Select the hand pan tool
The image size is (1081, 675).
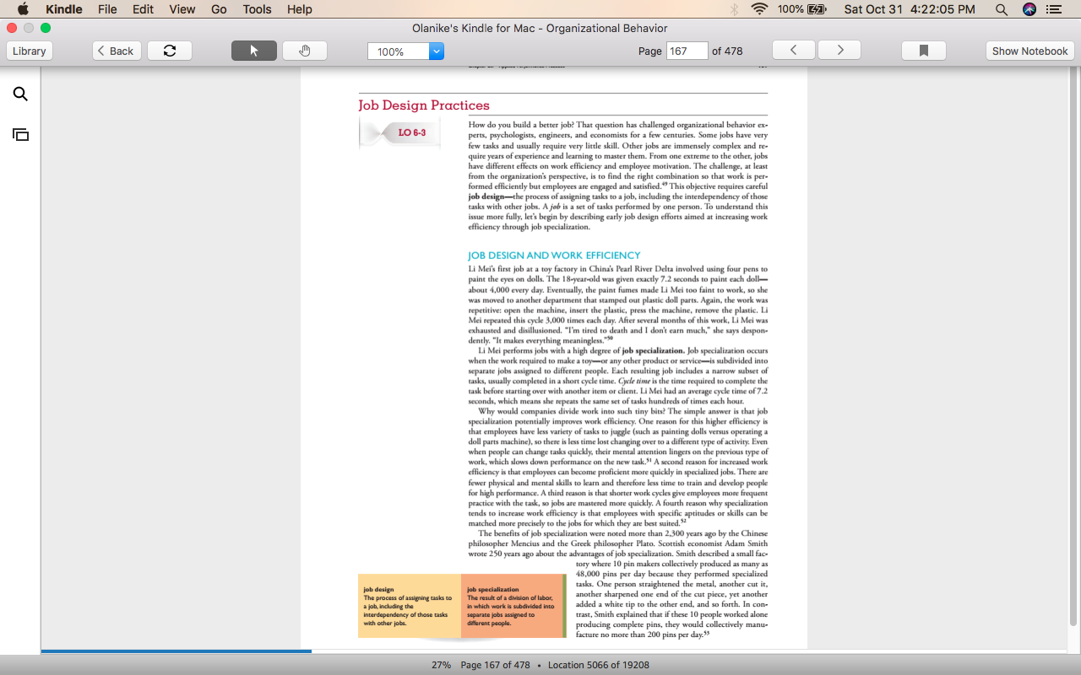pyautogui.click(x=305, y=51)
